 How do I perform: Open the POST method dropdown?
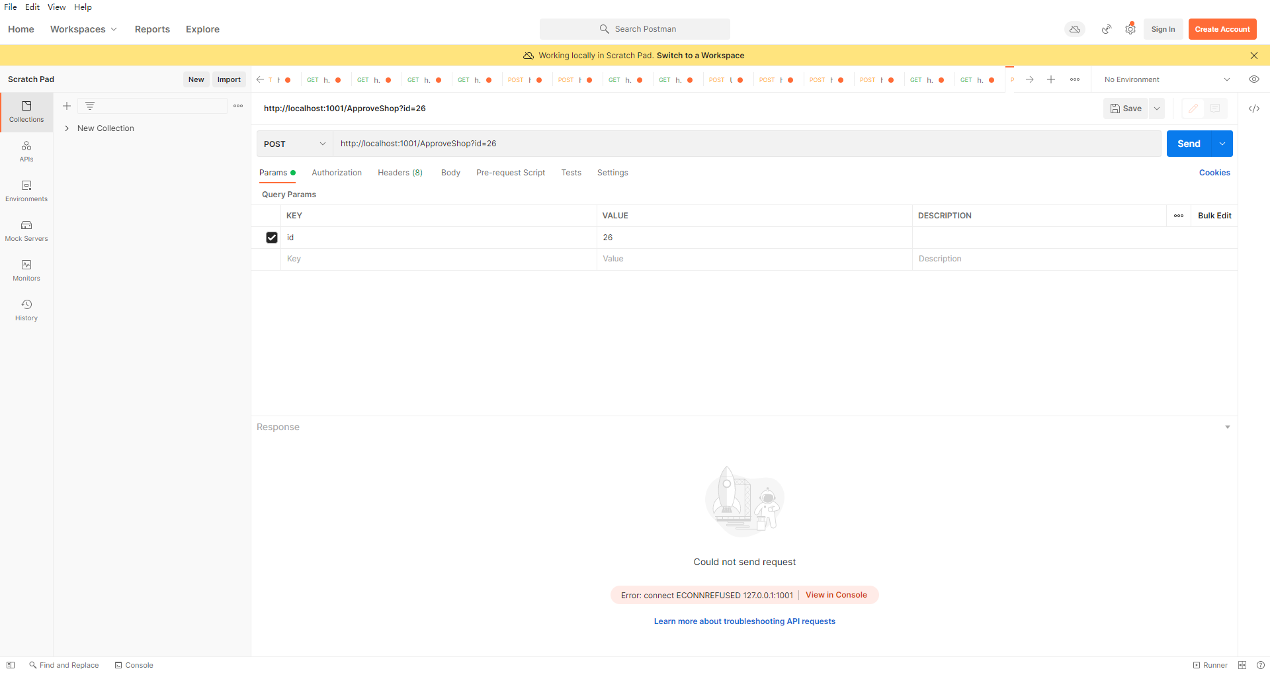(x=294, y=144)
